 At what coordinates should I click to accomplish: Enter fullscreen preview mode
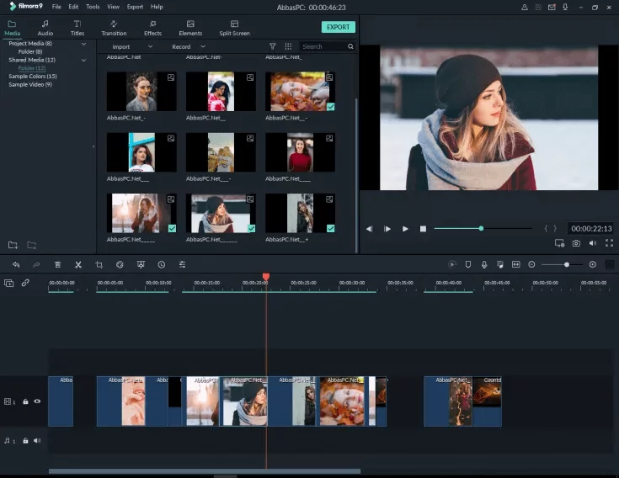tap(609, 243)
